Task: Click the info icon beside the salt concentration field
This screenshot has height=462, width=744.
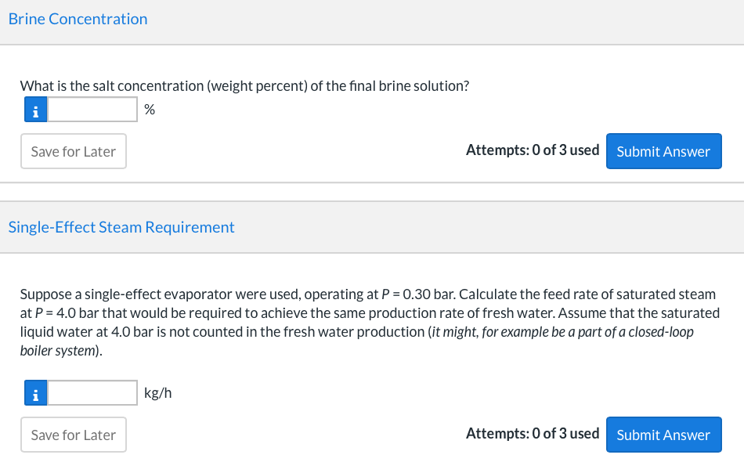Action: [34, 110]
